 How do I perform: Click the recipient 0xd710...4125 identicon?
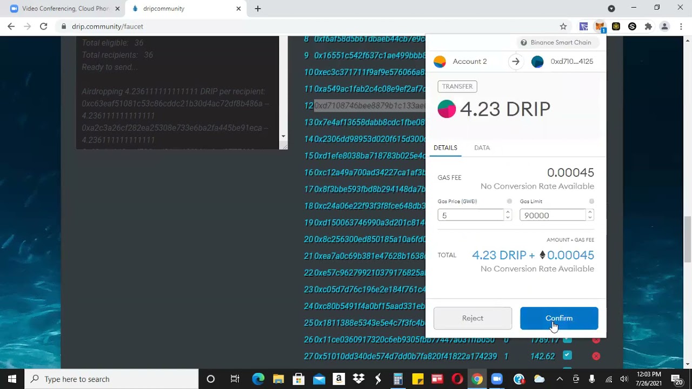(x=537, y=62)
